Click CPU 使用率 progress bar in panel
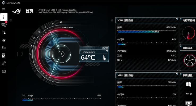The height and width of the screenshot is (106, 196). (x=147, y=44)
